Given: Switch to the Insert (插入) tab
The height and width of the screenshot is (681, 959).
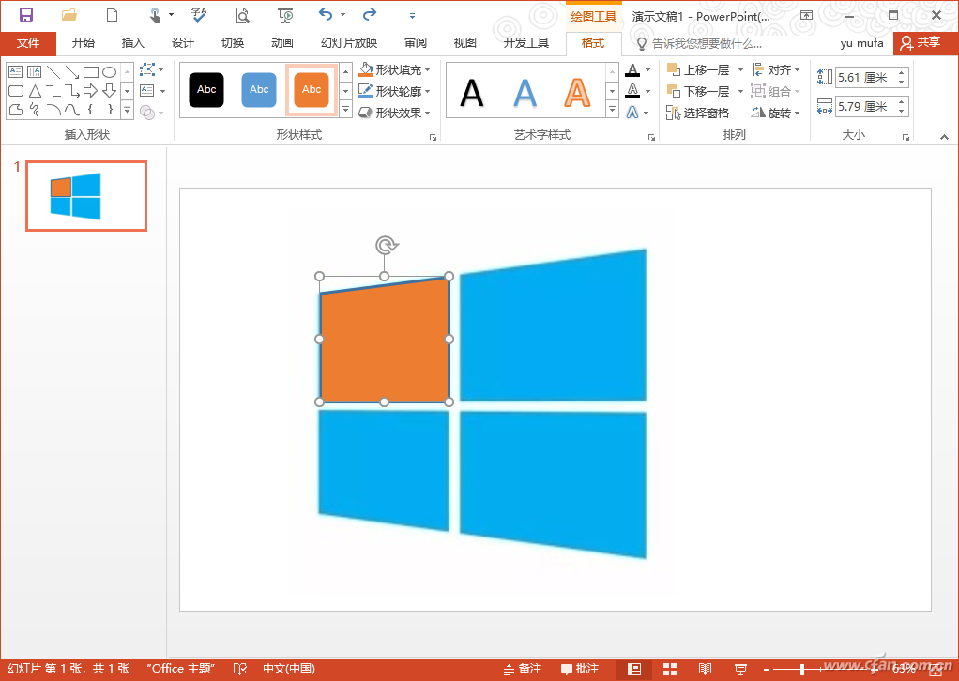Looking at the screenshot, I should point(132,43).
